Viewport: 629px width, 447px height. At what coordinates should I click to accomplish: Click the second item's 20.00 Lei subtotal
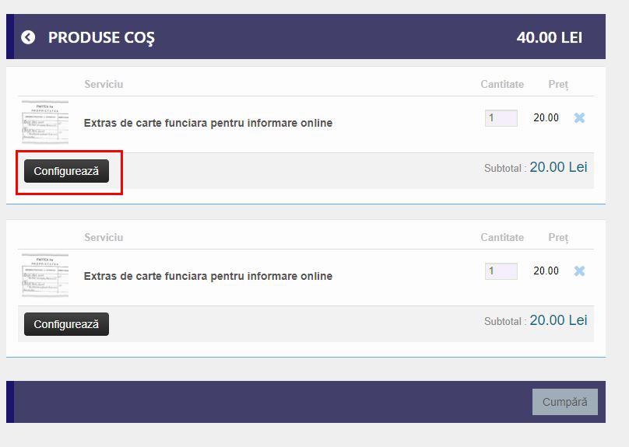(x=558, y=320)
